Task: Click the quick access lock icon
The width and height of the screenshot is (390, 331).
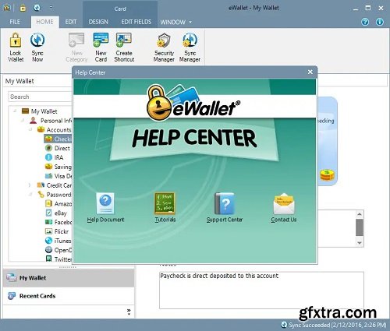Action: [x=23, y=8]
